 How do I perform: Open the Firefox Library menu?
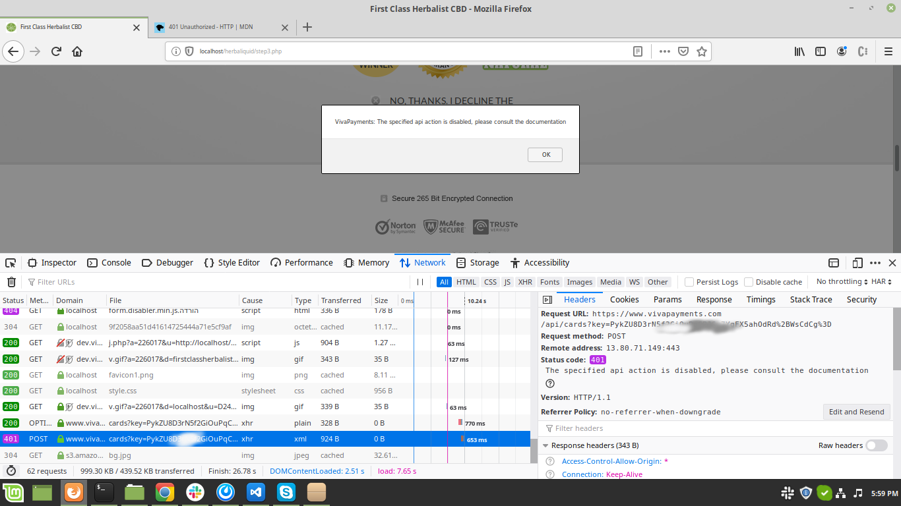(799, 51)
